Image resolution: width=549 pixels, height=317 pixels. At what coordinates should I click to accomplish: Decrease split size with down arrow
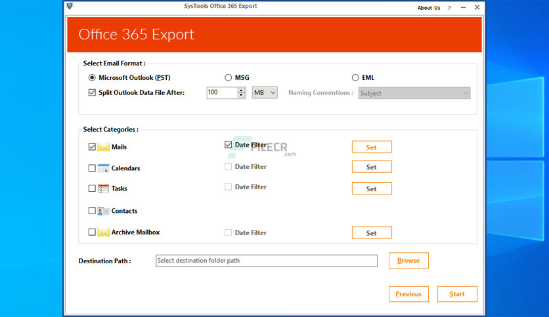pos(241,95)
